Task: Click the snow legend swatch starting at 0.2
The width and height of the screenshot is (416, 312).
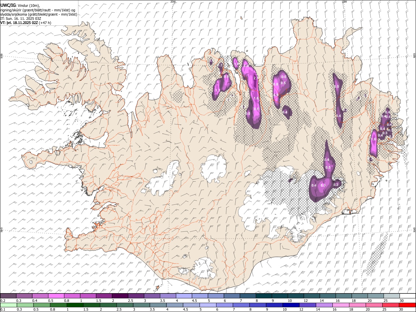Action: [8, 296]
